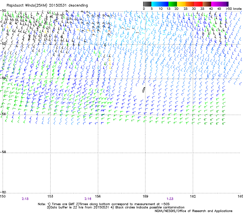This screenshot has width=243, height=213.
Task: Click the legend label '25'
Action: click(x=185, y=9)
